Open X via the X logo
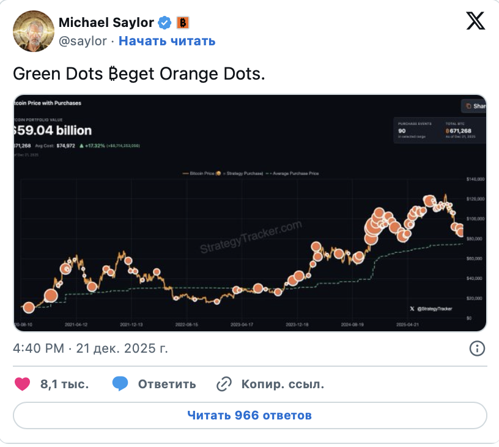 (x=475, y=21)
